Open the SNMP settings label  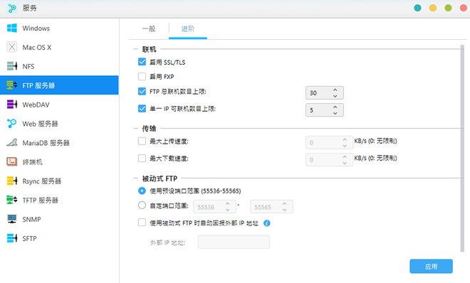click(31, 219)
